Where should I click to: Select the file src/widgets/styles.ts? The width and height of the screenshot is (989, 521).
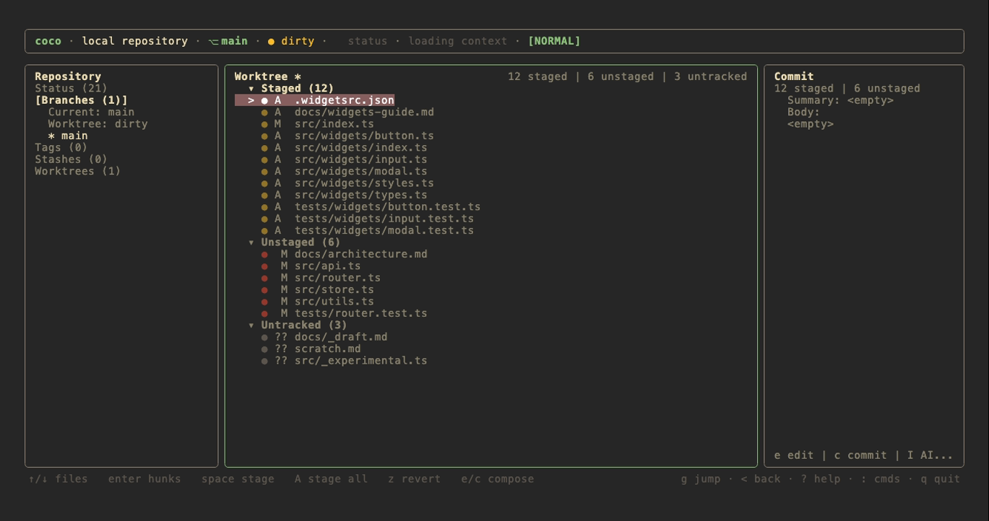(364, 183)
